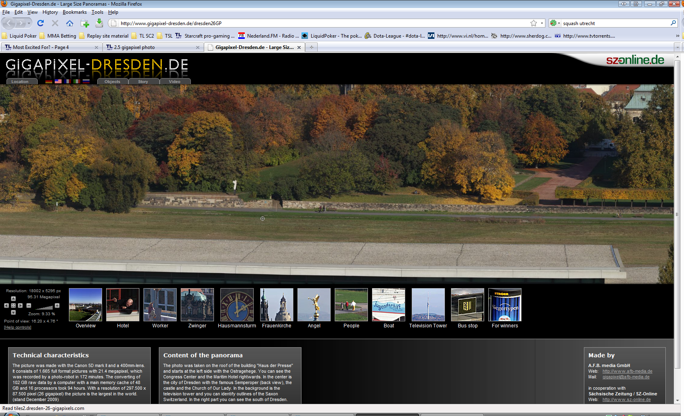Viewport: 684px width, 416px height.
Task: Open the search engine selector dropdown
Action: pos(555,23)
